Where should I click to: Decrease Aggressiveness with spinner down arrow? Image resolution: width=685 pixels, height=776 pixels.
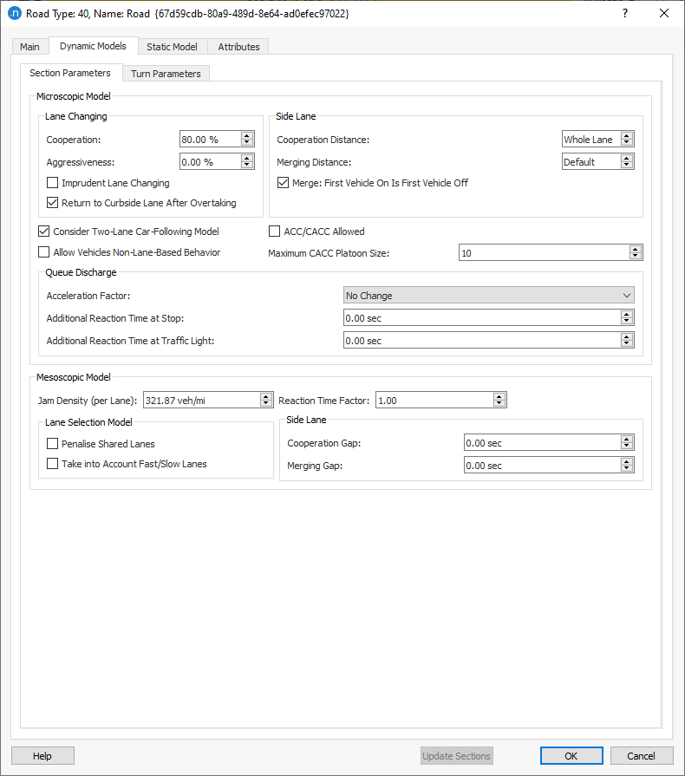click(247, 166)
